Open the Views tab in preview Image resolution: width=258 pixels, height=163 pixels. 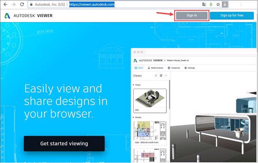pyautogui.click(x=139, y=68)
